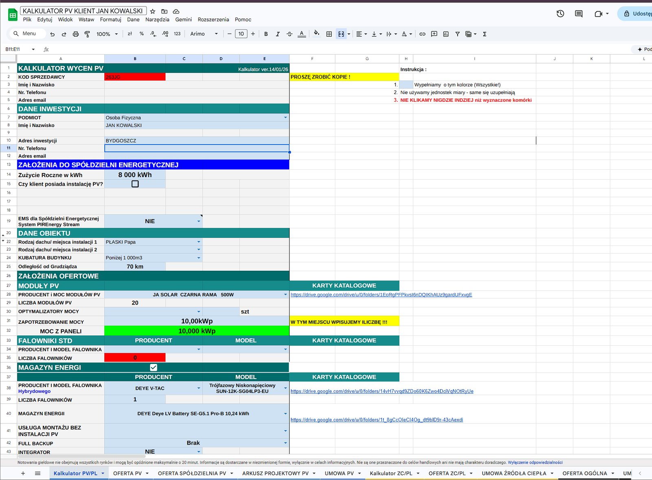Image resolution: width=652 pixels, height=480 pixels.
Task: Check the 'Czy klient posiada instalację PV' box
Action: [x=135, y=184]
